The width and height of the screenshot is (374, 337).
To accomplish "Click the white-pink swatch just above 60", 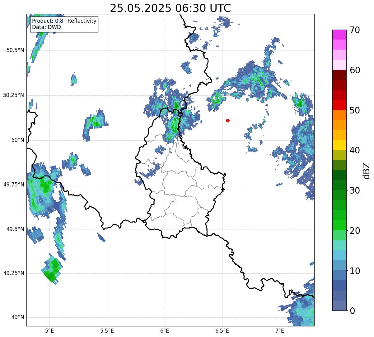I will pos(339,65).
